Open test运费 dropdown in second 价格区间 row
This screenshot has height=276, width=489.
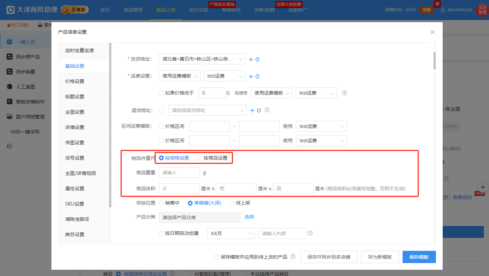tap(321, 141)
